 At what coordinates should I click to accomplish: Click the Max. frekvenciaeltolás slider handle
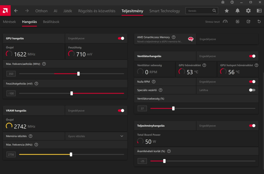(x=79, y=74)
